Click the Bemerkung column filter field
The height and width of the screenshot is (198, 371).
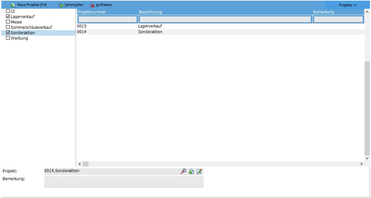(339, 19)
